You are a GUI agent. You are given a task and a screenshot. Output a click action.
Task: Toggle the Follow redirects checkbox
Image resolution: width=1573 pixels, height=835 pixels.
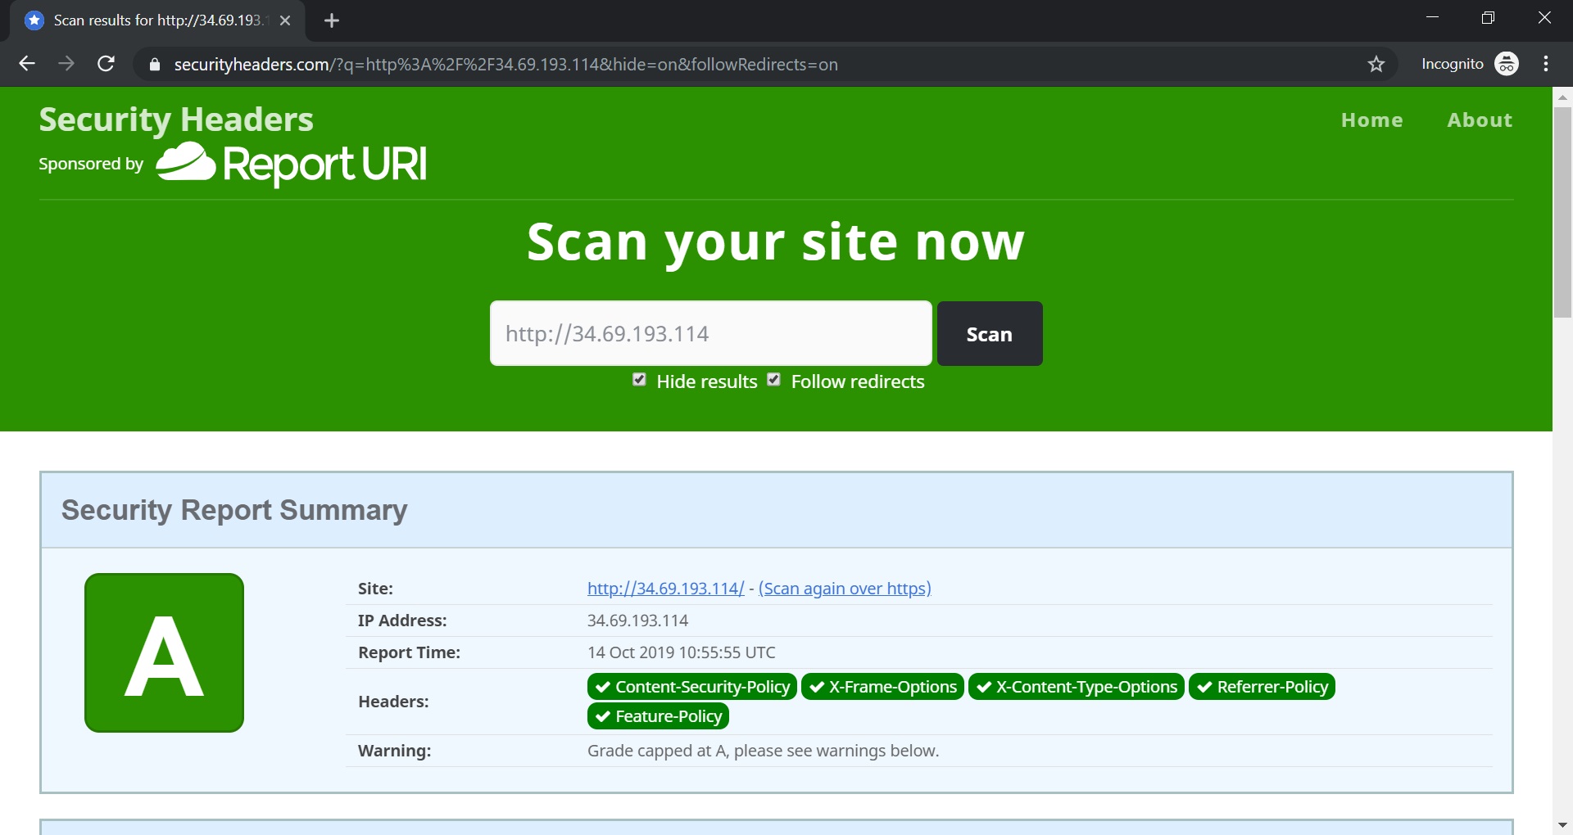point(774,380)
